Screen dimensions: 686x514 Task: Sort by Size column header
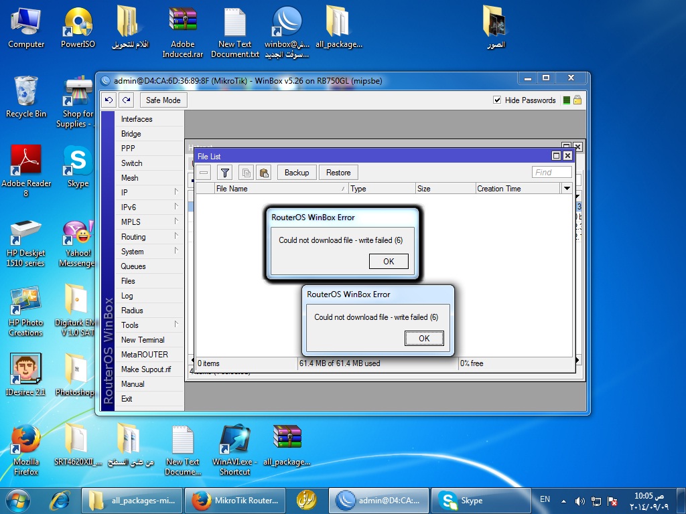click(445, 188)
